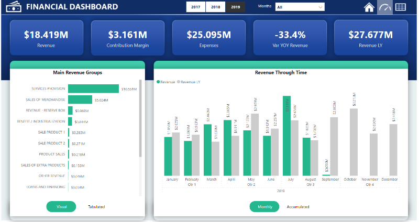Click the green Revenue legend marker
The image size is (419, 222).
(x=158, y=82)
